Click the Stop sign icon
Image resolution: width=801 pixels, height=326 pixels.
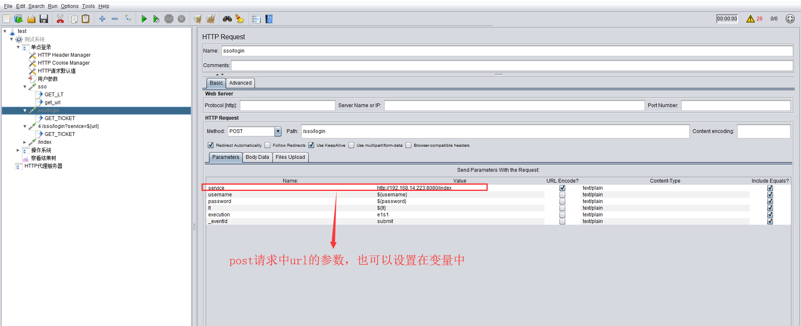[169, 19]
